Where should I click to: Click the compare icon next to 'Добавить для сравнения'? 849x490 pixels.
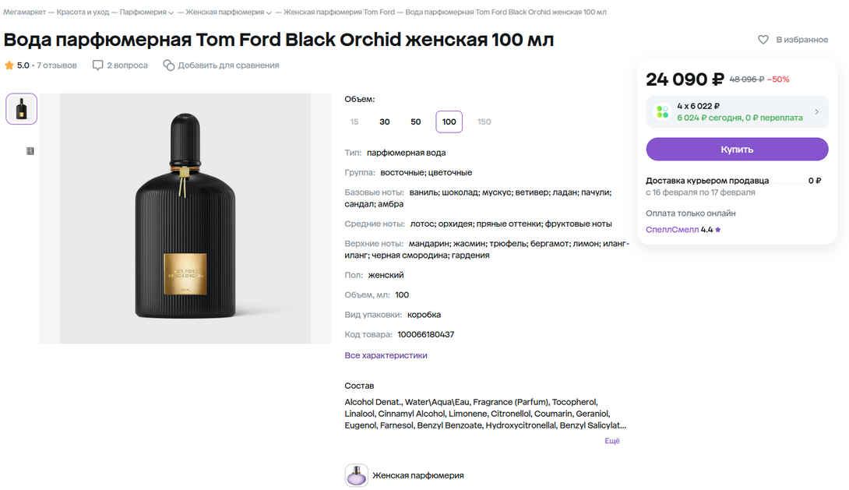click(168, 65)
